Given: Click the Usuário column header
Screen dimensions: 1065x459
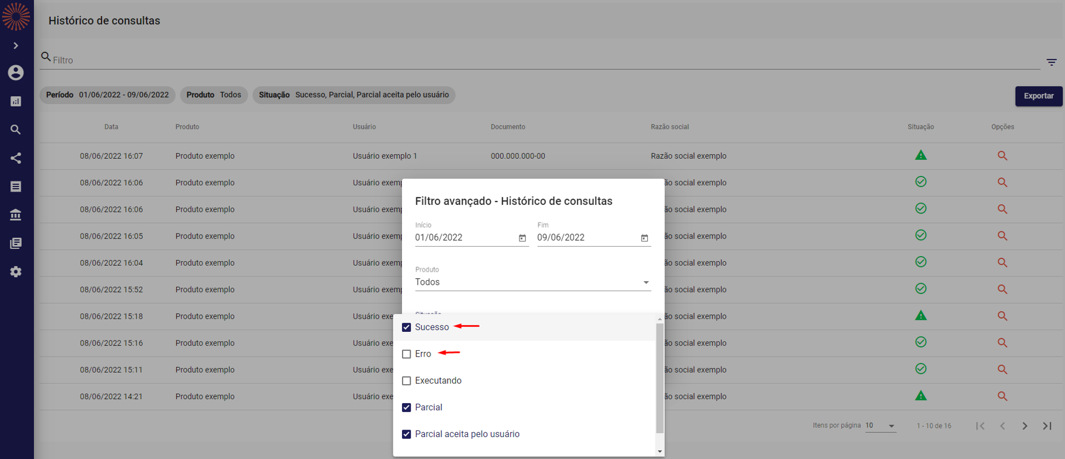Looking at the screenshot, I should coord(364,127).
